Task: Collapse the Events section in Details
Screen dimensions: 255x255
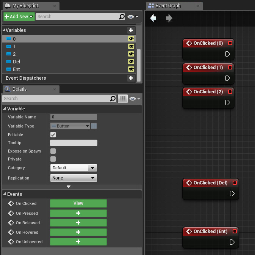Action: point(5,194)
